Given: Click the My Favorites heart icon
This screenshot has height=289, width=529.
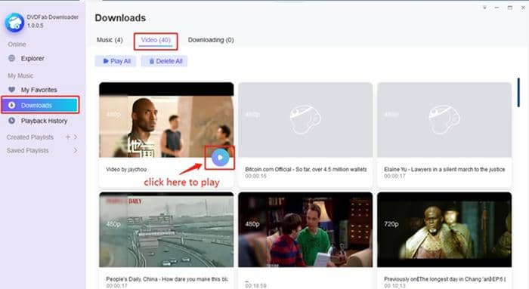Looking at the screenshot, I should (12, 90).
